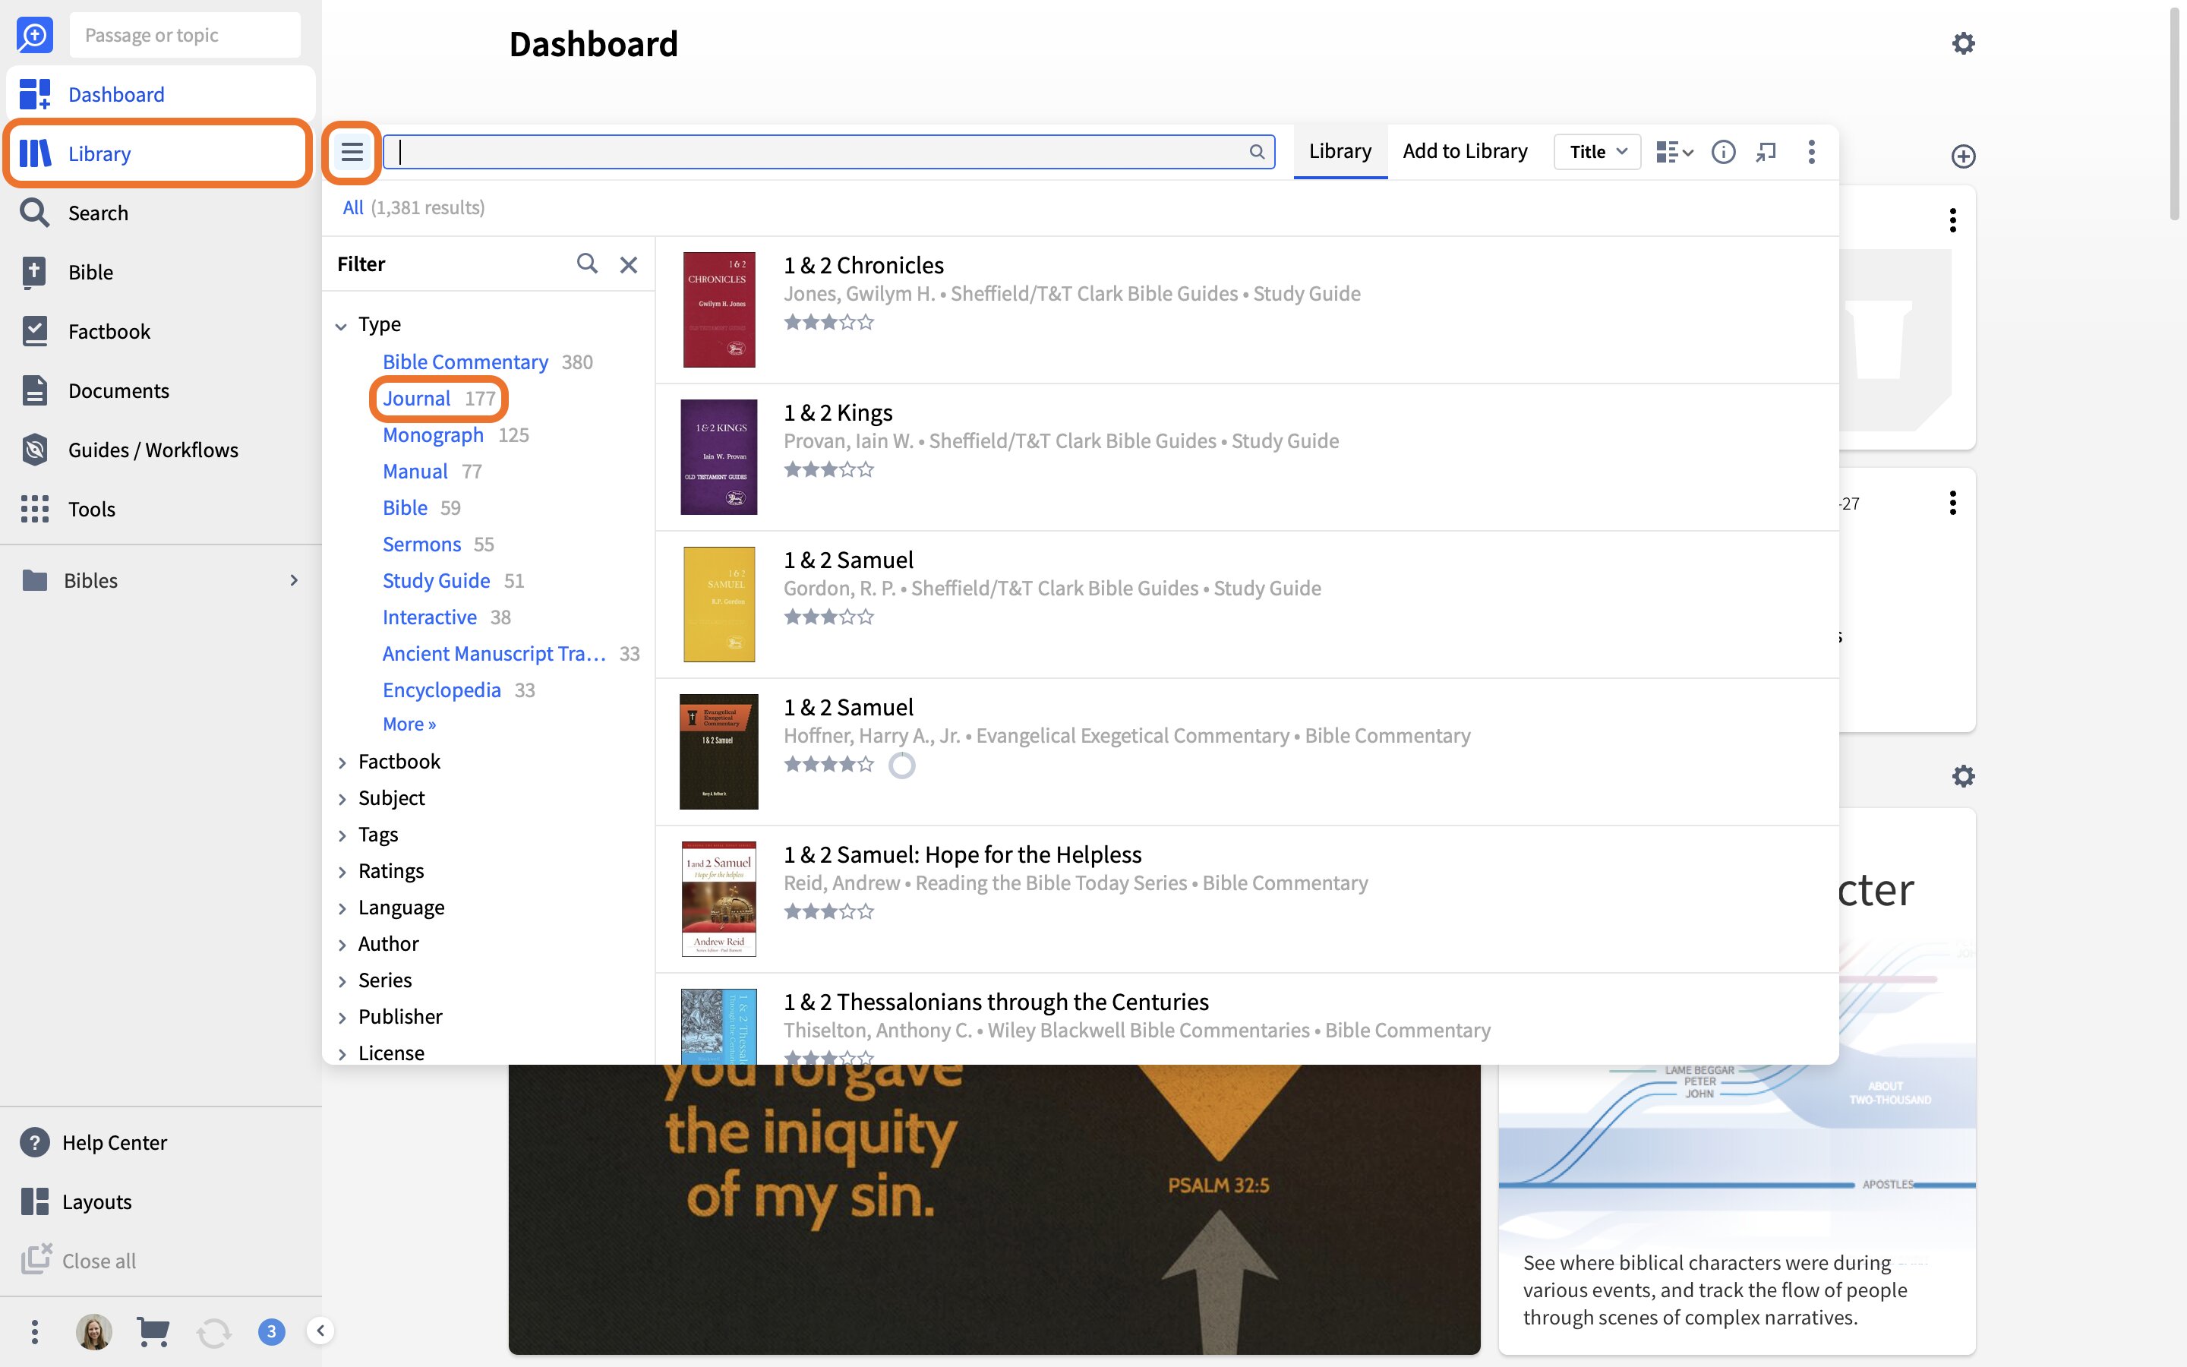Image resolution: width=2187 pixels, height=1367 pixels.
Task: Click the sync refresh icon
Action: pyautogui.click(x=213, y=1332)
